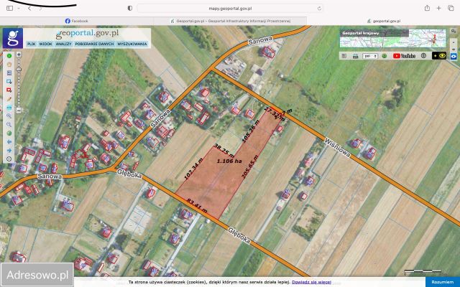Click the red rectangle selection tool
The height and width of the screenshot is (287, 460).
(9, 90)
